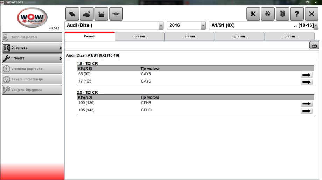This screenshot has width=322, height=180.
Task: Expand the Dijagnoza submenu arrow
Action: 60,48
